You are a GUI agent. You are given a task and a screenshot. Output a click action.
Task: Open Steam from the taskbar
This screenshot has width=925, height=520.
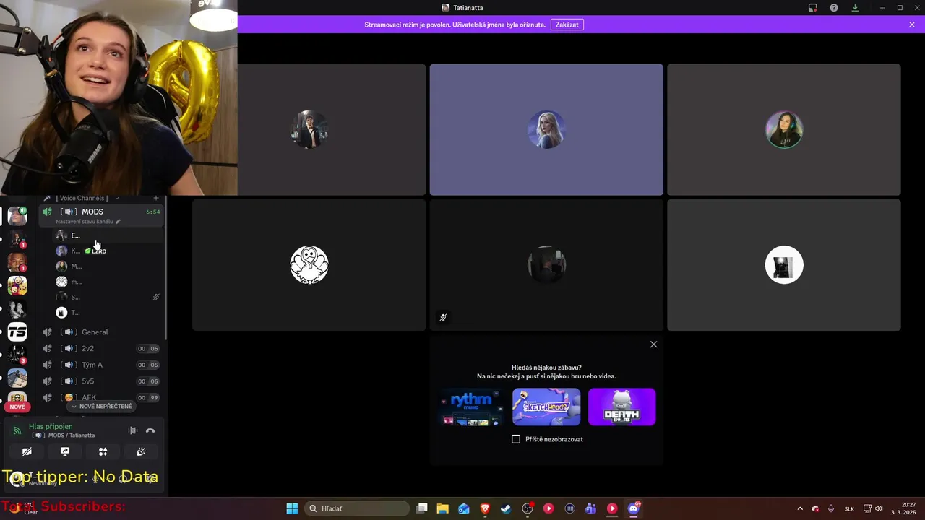[506, 508]
